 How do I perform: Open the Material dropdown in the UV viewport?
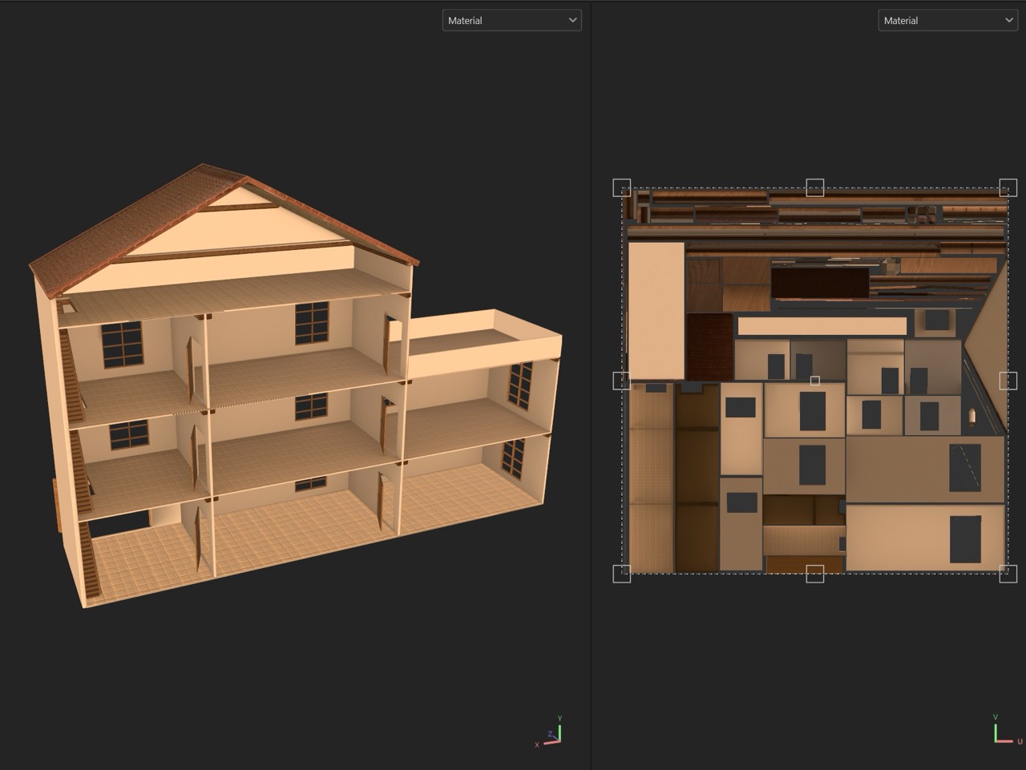point(947,20)
